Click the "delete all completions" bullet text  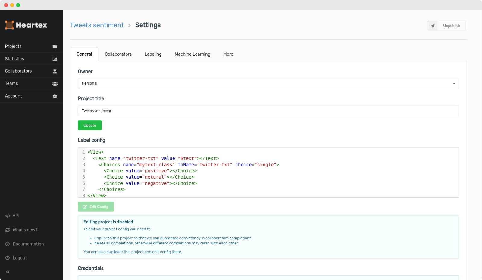[166, 243]
